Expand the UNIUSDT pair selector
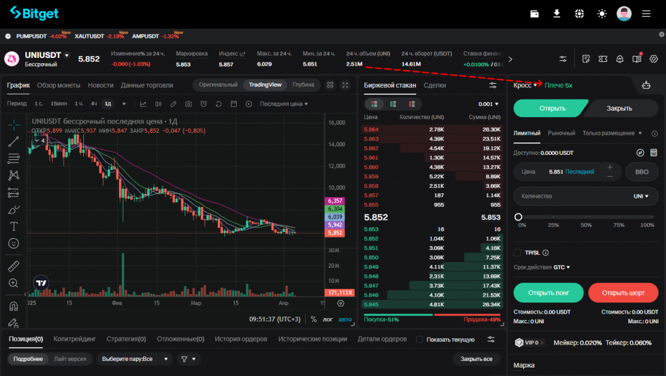This screenshot has width=666, height=376. [67, 55]
